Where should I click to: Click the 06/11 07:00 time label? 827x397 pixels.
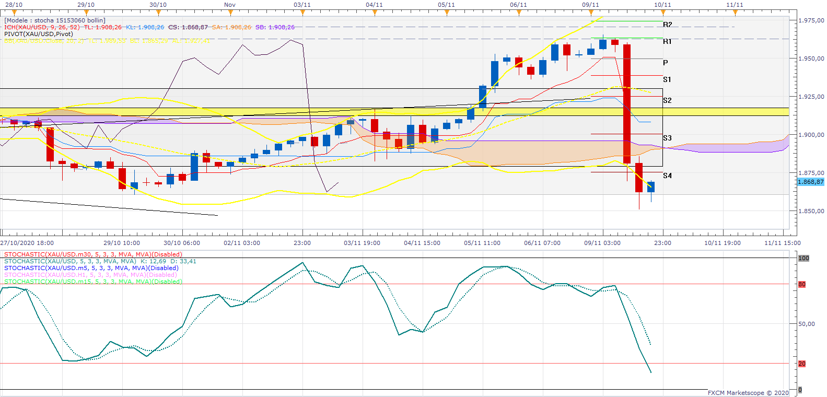pos(542,243)
